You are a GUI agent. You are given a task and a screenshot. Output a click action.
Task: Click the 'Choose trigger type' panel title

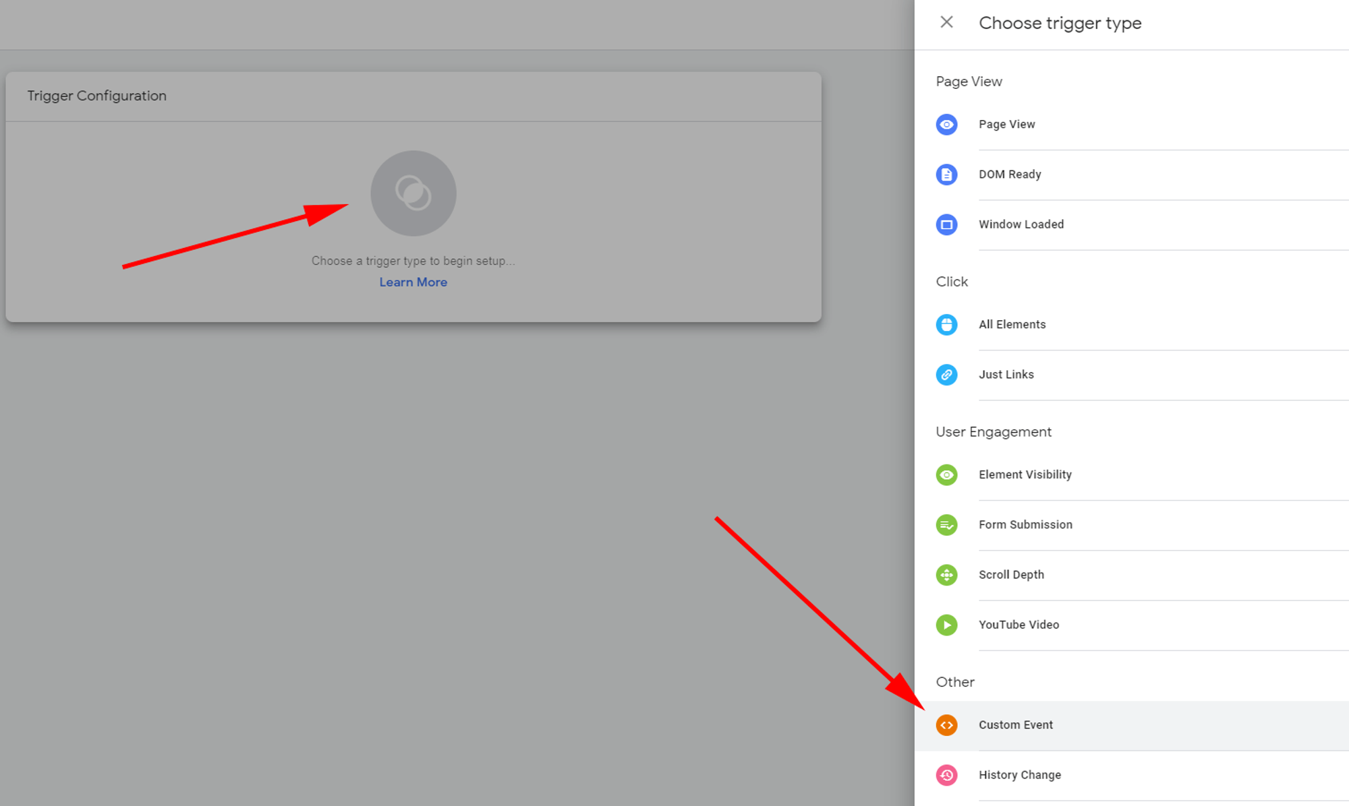coord(1060,23)
